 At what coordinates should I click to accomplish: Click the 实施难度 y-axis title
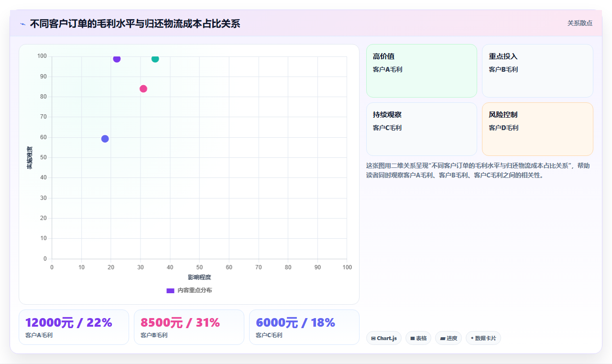pos(30,158)
